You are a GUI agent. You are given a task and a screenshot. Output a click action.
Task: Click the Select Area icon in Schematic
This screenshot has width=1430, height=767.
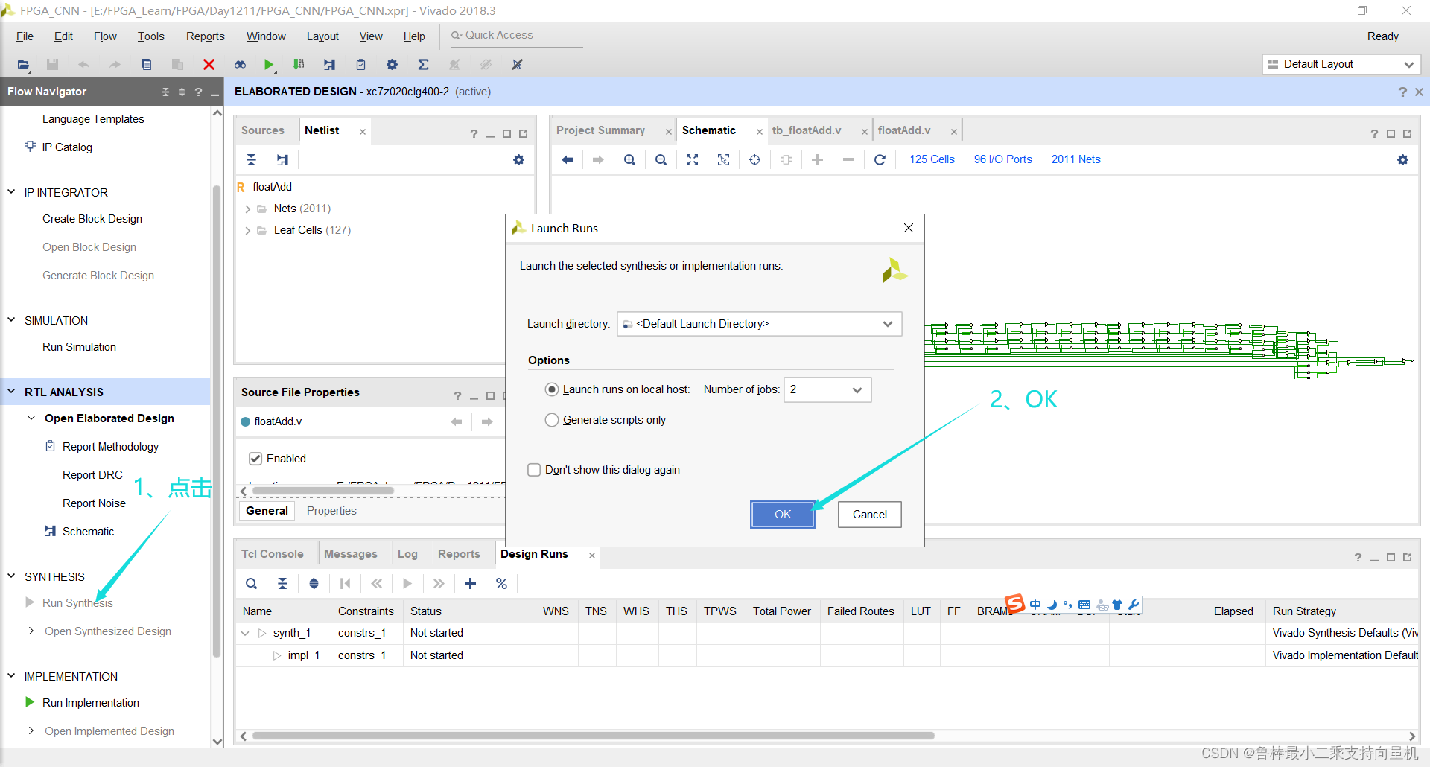pyautogui.click(x=723, y=159)
